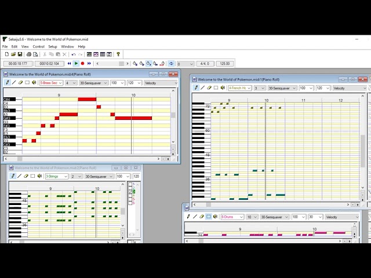The width and height of the screenshot is (371, 278).
Task: Open the File menu
Action: point(5,46)
